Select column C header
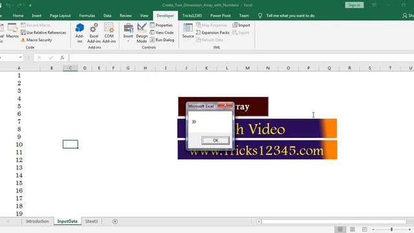The image size is (414, 233). click(x=71, y=68)
